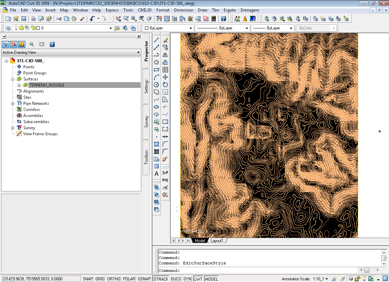Toggle LWT lineweight display

point(198,279)
